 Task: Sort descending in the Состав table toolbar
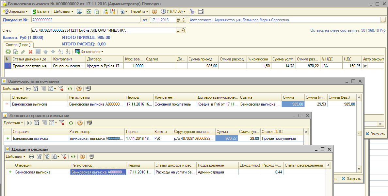click(x=68, y=52)
